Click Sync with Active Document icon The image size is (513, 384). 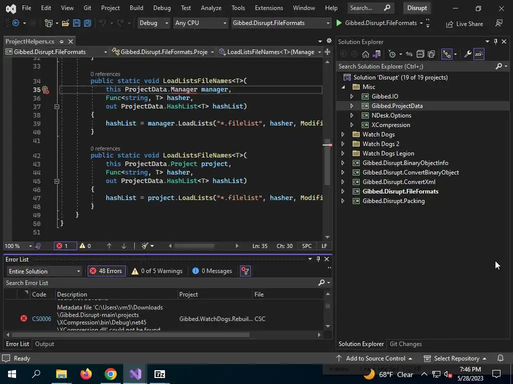pos(409,54)
